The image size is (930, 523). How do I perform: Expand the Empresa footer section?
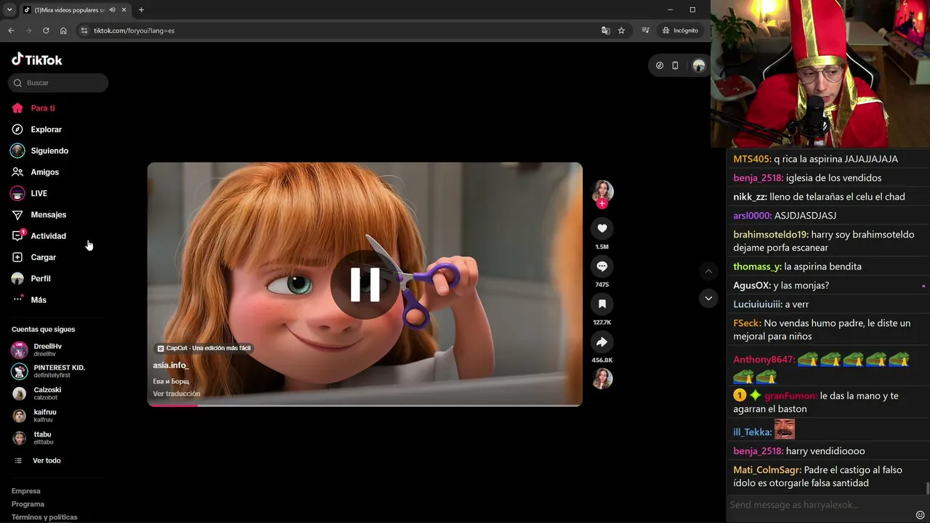[26, 491]
